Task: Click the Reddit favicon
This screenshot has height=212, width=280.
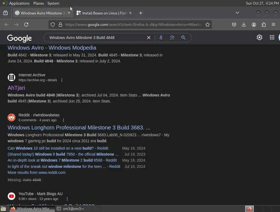Action: 11,117
